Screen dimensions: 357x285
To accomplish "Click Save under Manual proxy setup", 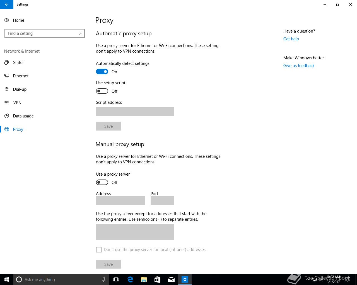I will [x=108, y=264].
